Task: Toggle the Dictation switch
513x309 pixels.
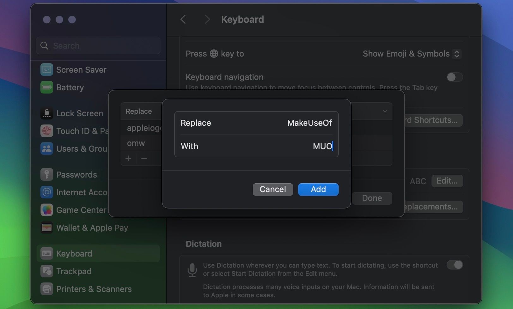Action: [455, 265]
